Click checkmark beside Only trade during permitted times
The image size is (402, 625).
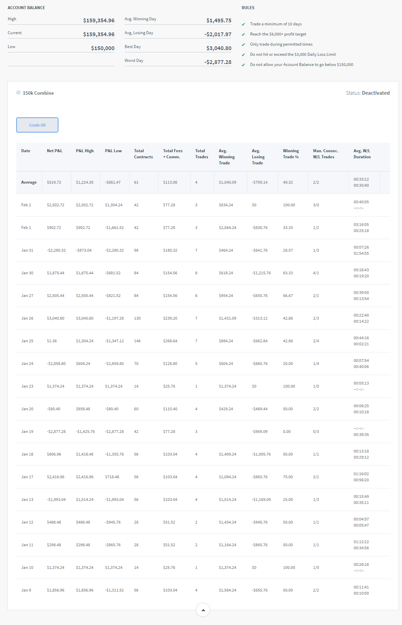pos(243,45)
